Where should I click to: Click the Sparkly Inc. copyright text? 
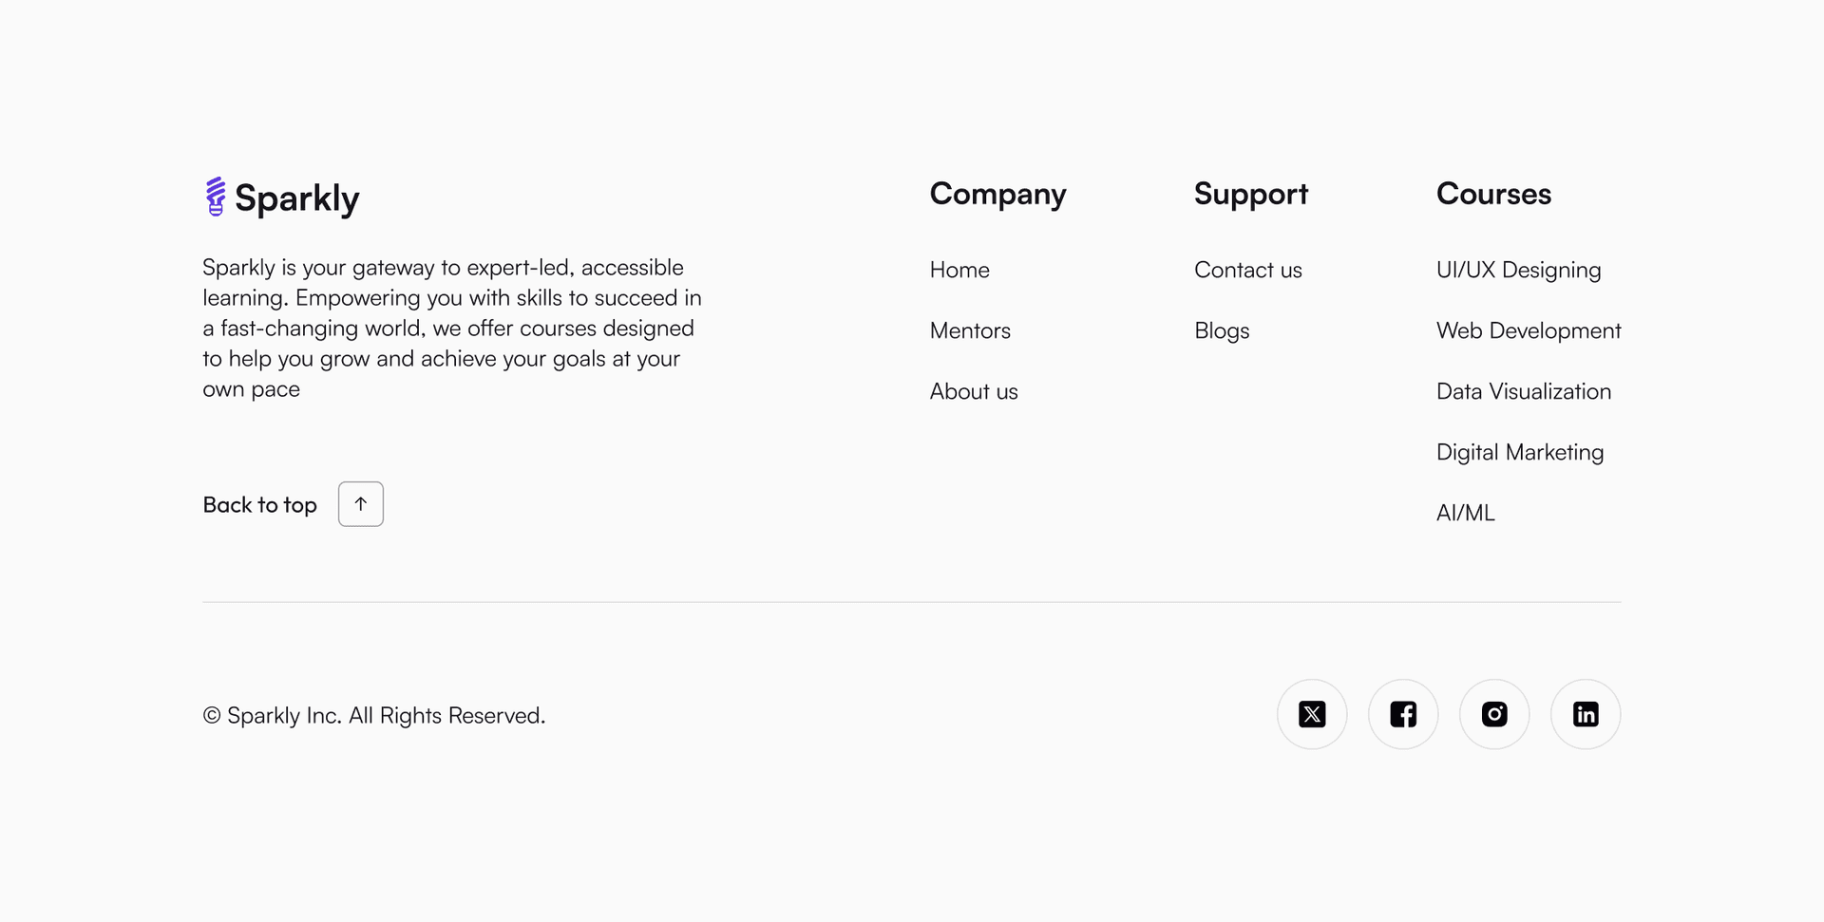point(374,715)
